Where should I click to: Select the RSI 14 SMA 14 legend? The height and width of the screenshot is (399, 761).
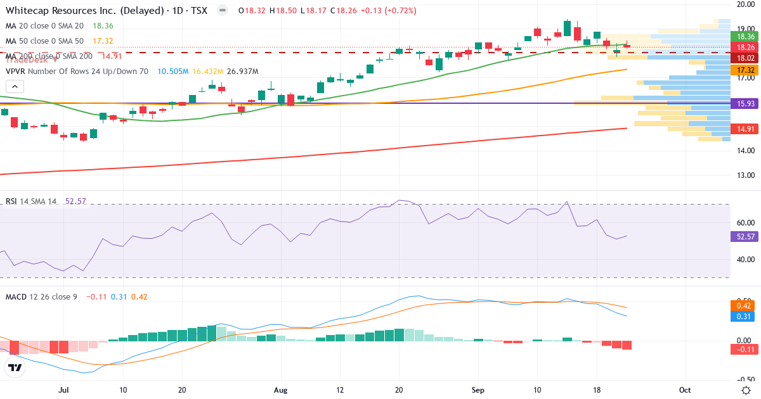coord(31,201)
